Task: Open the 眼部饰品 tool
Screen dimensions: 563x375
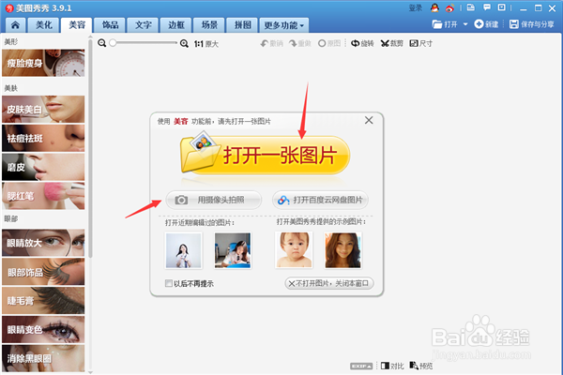Action: point(43,272)
